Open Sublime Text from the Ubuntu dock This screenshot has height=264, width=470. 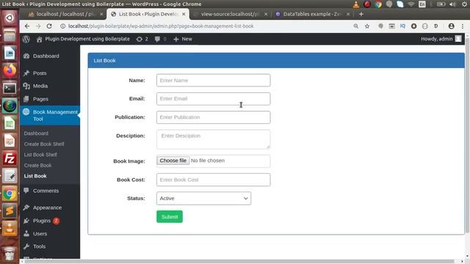click(10, 211)
